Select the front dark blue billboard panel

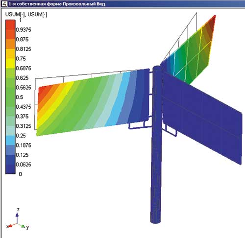click(202, 118)
